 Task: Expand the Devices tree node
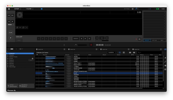pyautogui.click(x=8, y=63)
